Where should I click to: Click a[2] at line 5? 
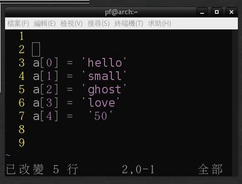tap(46, 89)
